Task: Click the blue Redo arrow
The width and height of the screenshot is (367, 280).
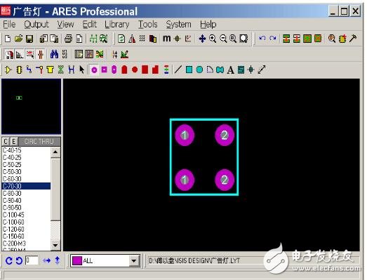Action: (x=273, y=38)
